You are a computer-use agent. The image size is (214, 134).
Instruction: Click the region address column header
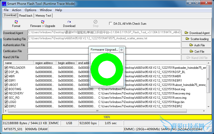click(x=44, y=63)
